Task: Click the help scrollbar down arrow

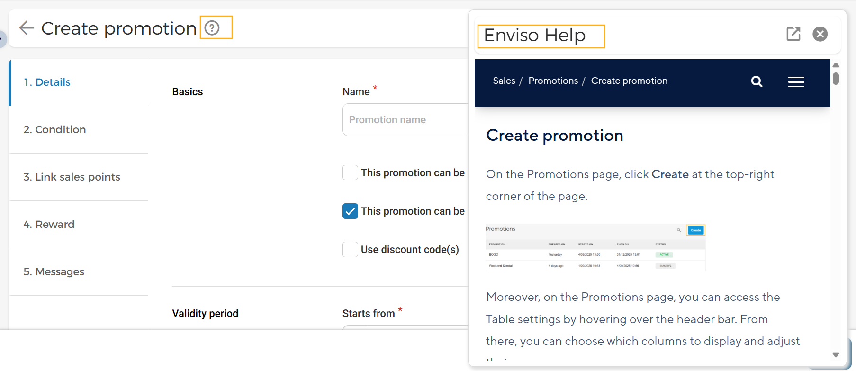Action: (x=836, y=355)
